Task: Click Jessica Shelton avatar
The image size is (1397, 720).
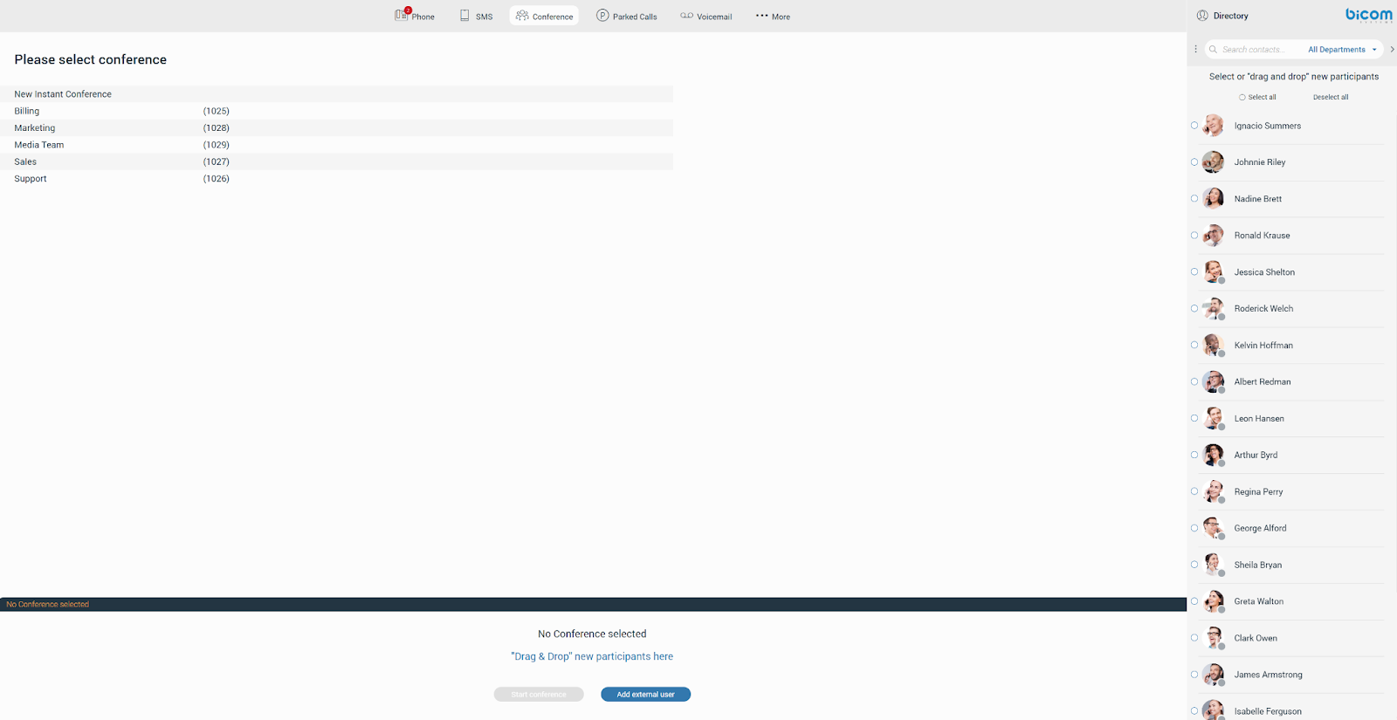Action: [1213, 272]
